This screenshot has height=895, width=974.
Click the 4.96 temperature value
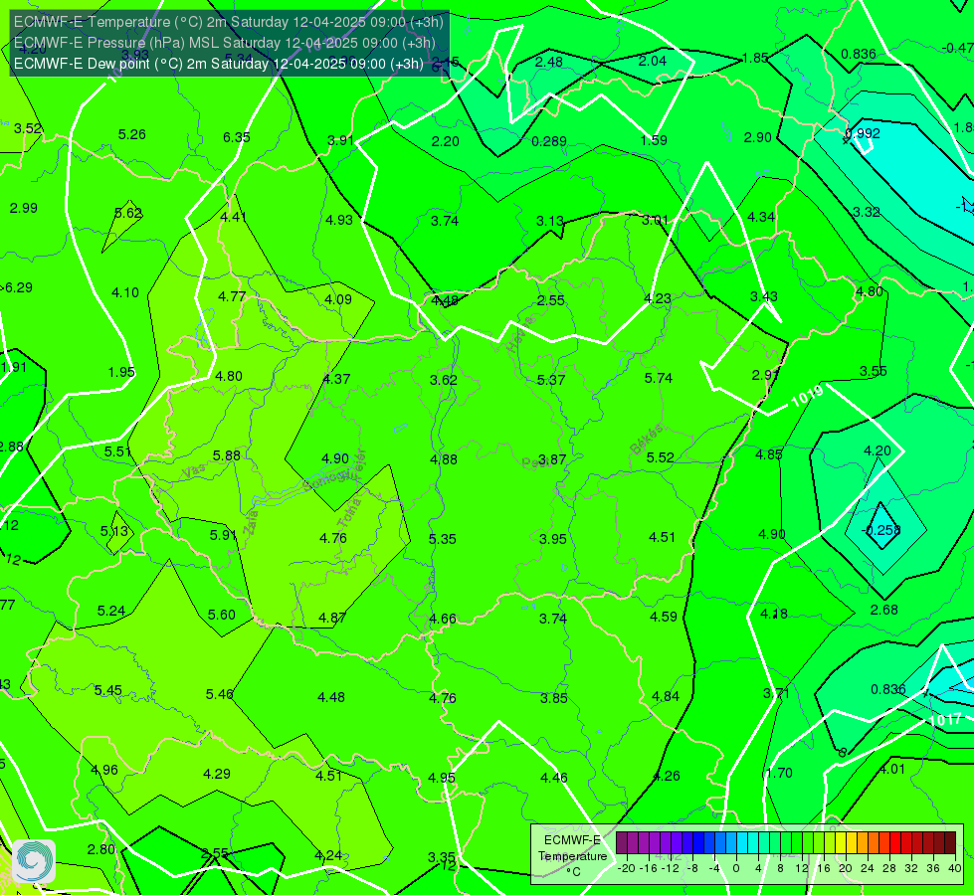click(104, 770)
